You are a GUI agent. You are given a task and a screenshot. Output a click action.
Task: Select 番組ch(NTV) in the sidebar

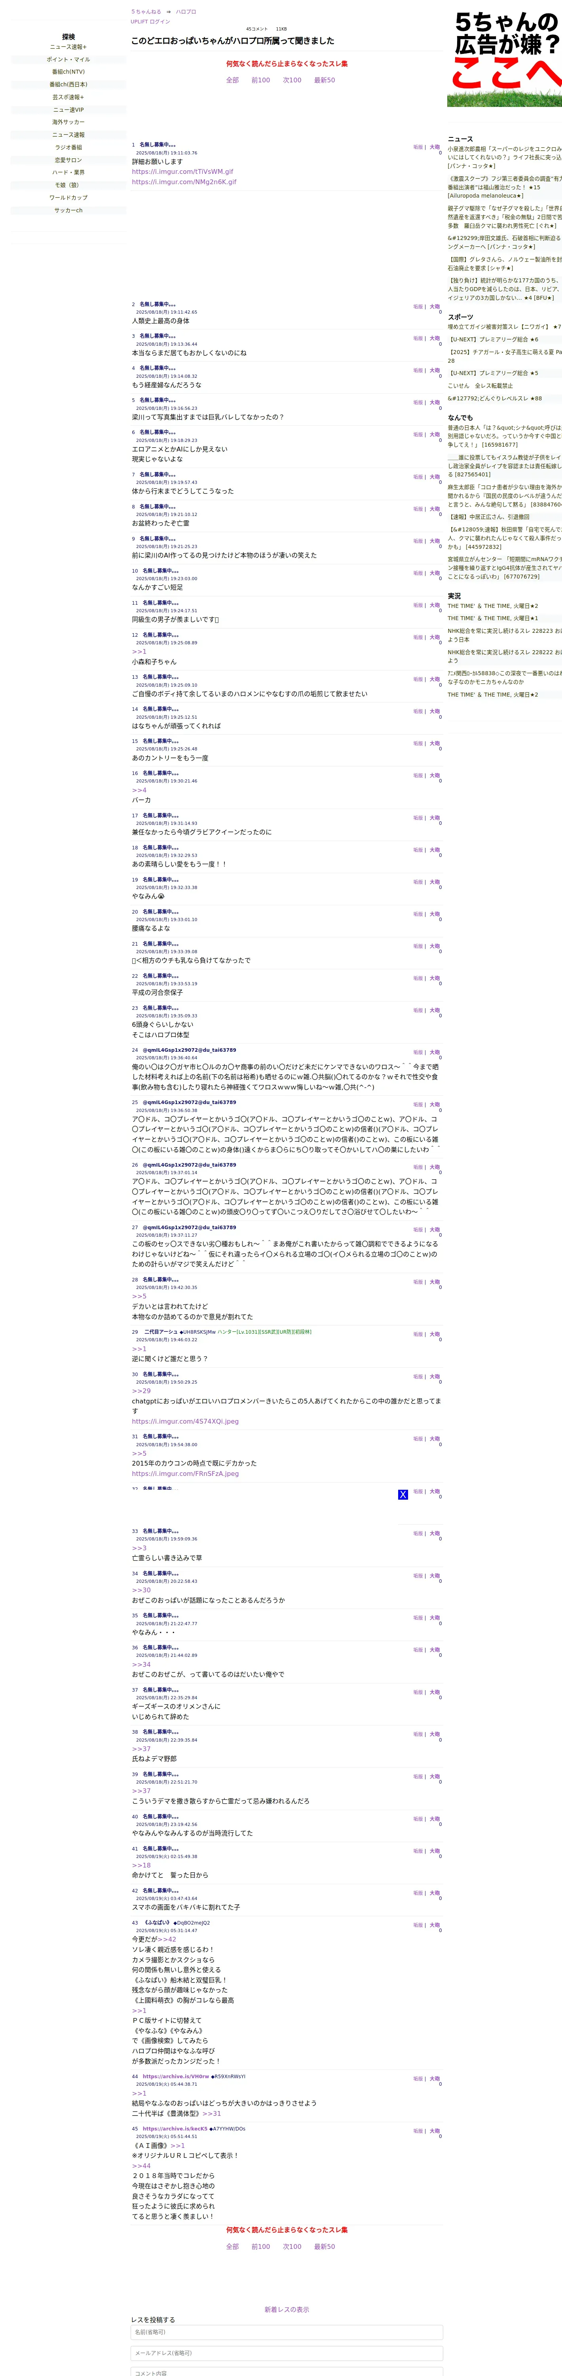tap(68, 72)
